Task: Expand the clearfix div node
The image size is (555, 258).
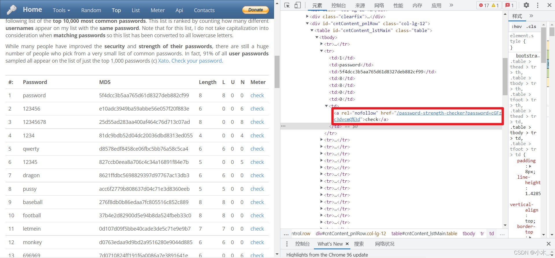Action: 307,16
